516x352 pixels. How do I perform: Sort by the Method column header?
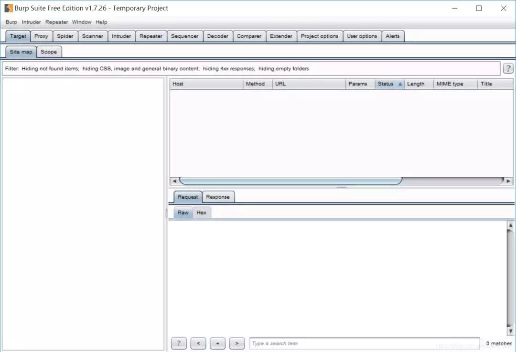[258, 84]
